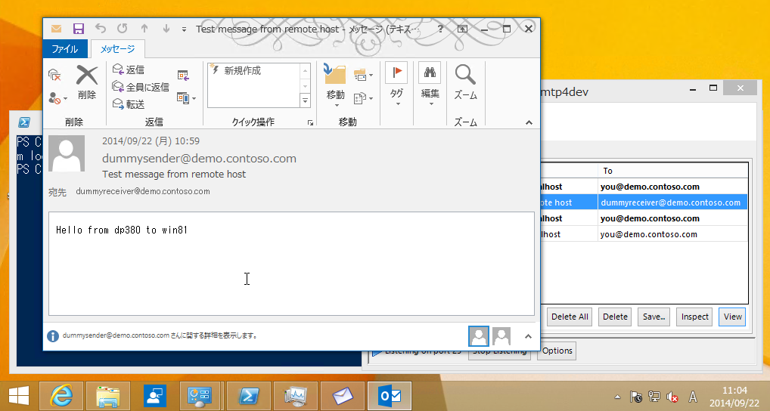Click Inspect button in smtp4dev
Viewport: 770px width, 411px height.
pyautogui.click(x=694, y=317)
